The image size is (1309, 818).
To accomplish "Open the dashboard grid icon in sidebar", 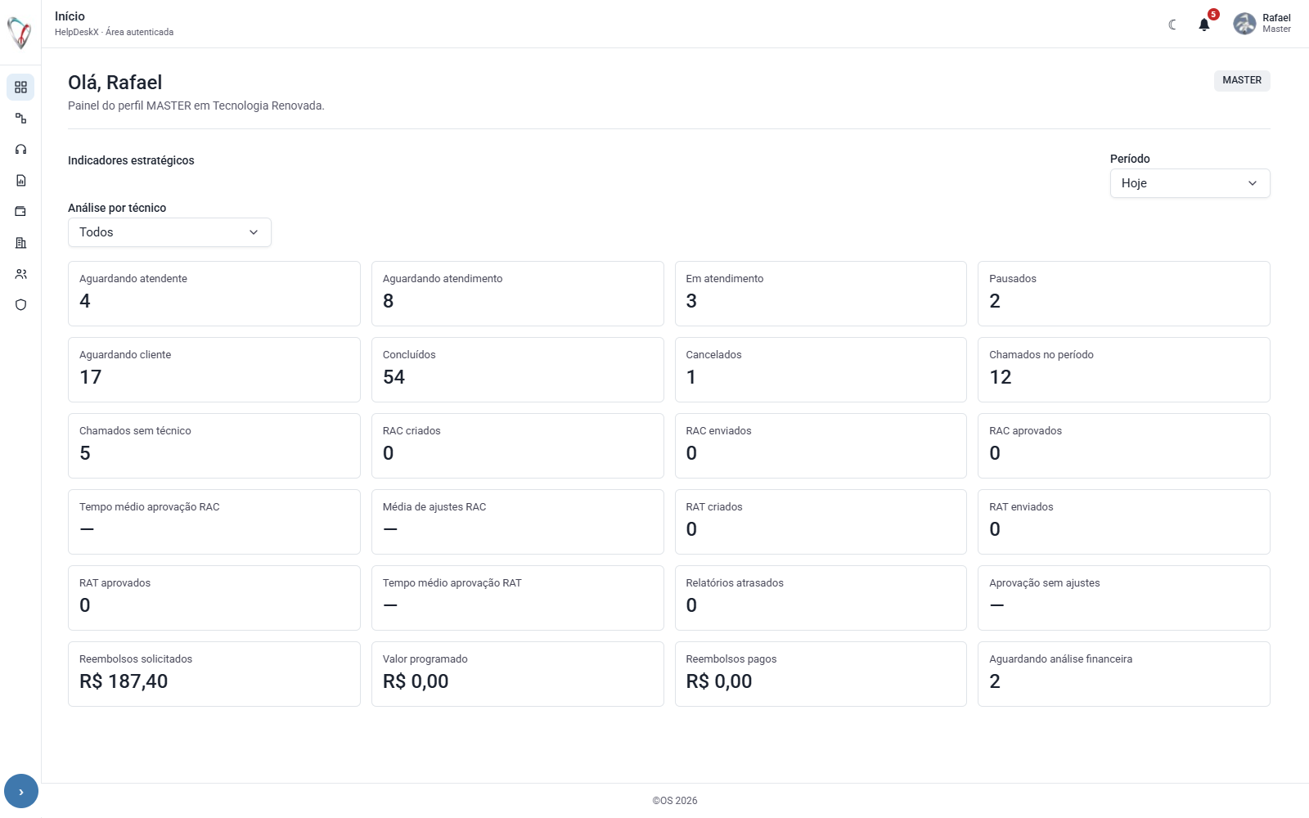I will coord(20,88).
